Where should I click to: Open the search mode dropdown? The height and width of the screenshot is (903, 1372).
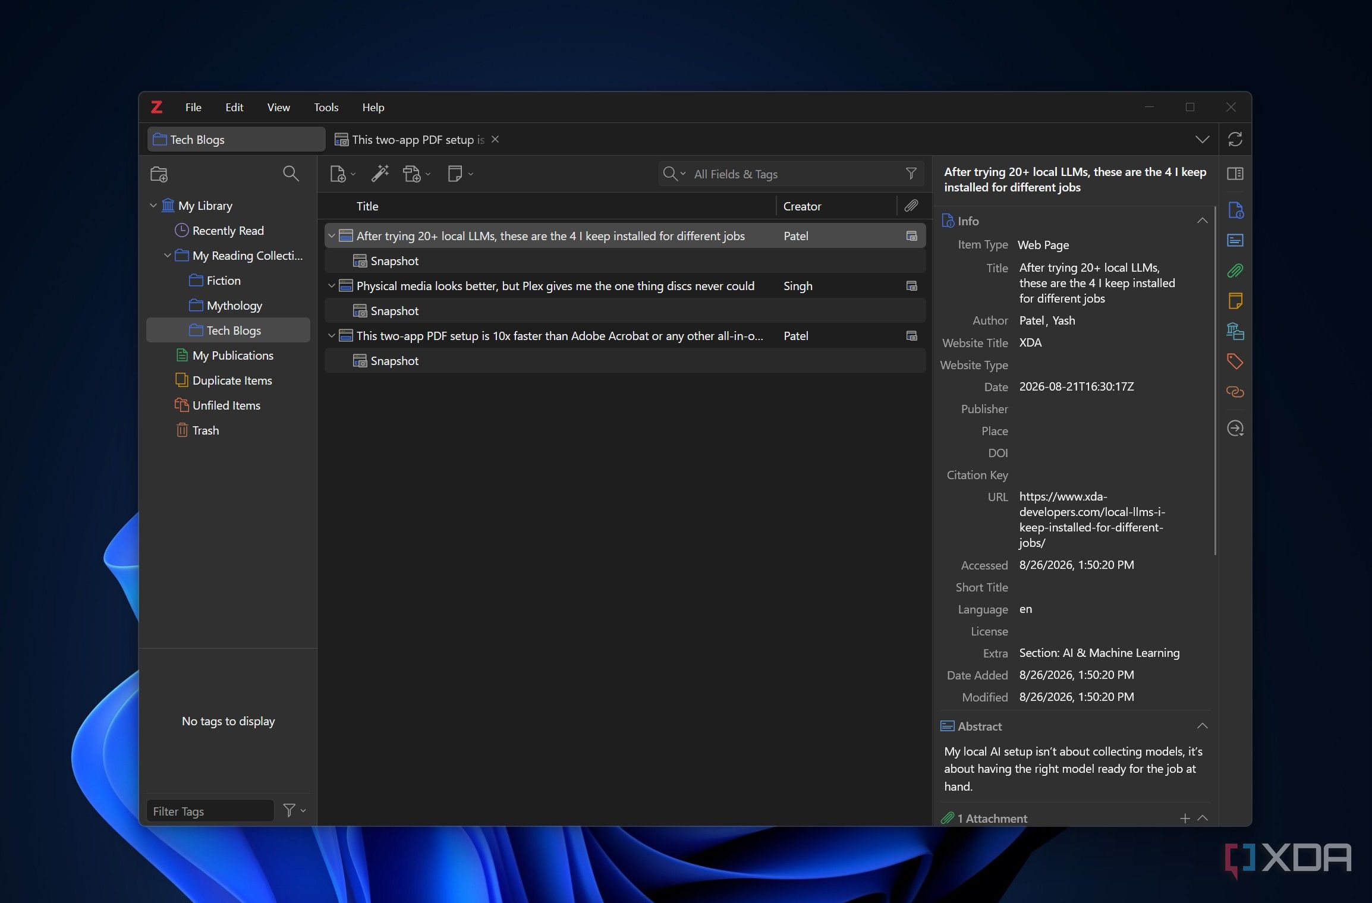[x=674, y=174]
